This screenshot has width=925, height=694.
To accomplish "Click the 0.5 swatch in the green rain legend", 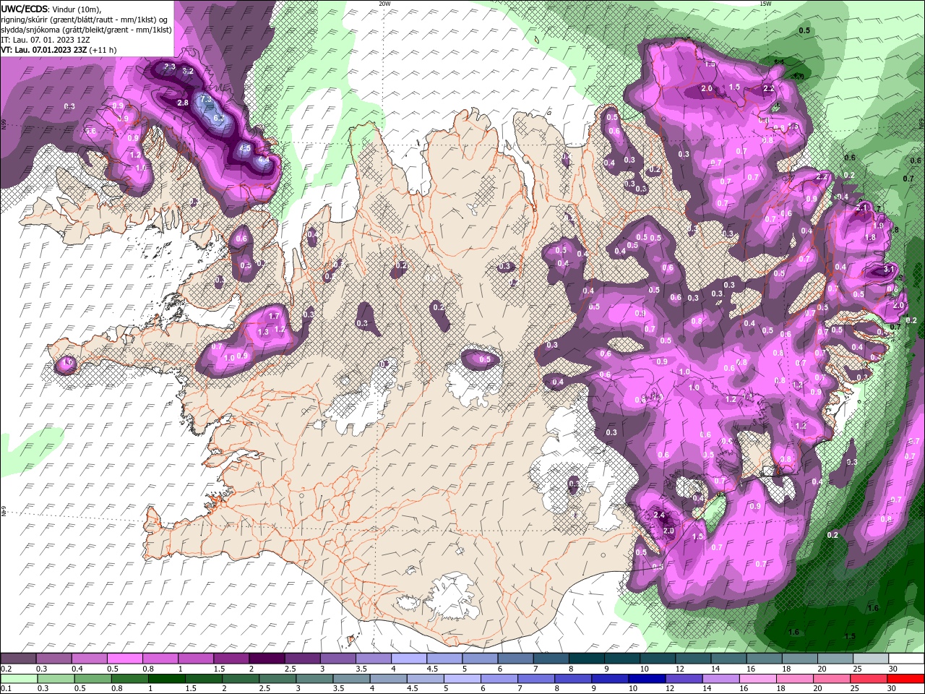I will (92, 679).
